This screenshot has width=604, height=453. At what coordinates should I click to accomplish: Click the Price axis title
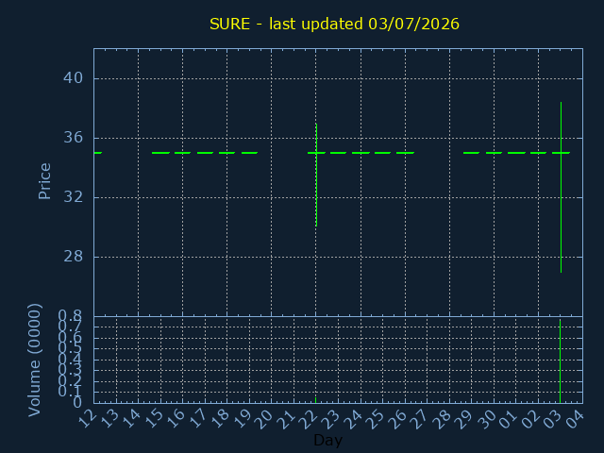click(x=44, y=181)
